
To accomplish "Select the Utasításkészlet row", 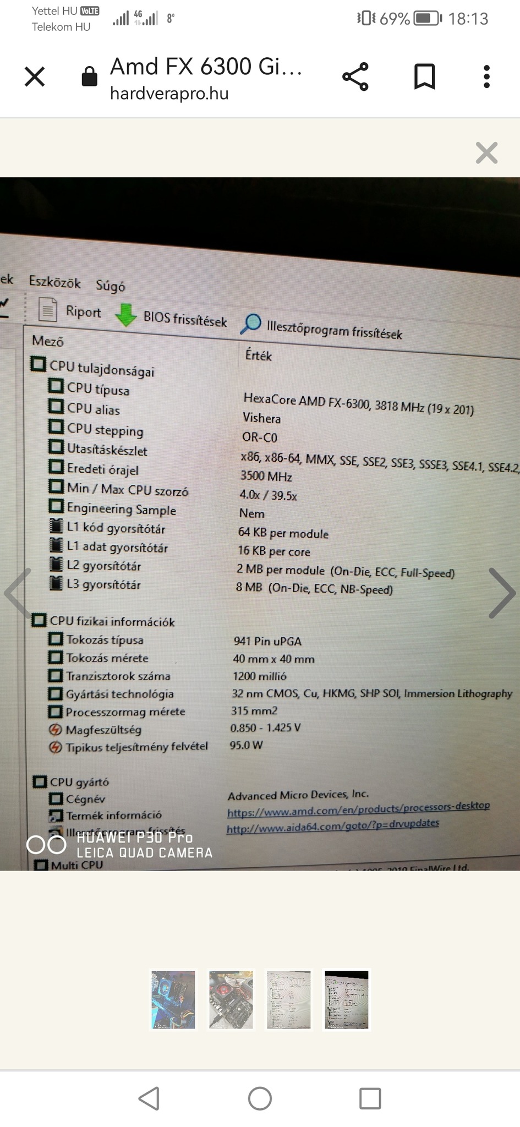I will coord(98,449).
